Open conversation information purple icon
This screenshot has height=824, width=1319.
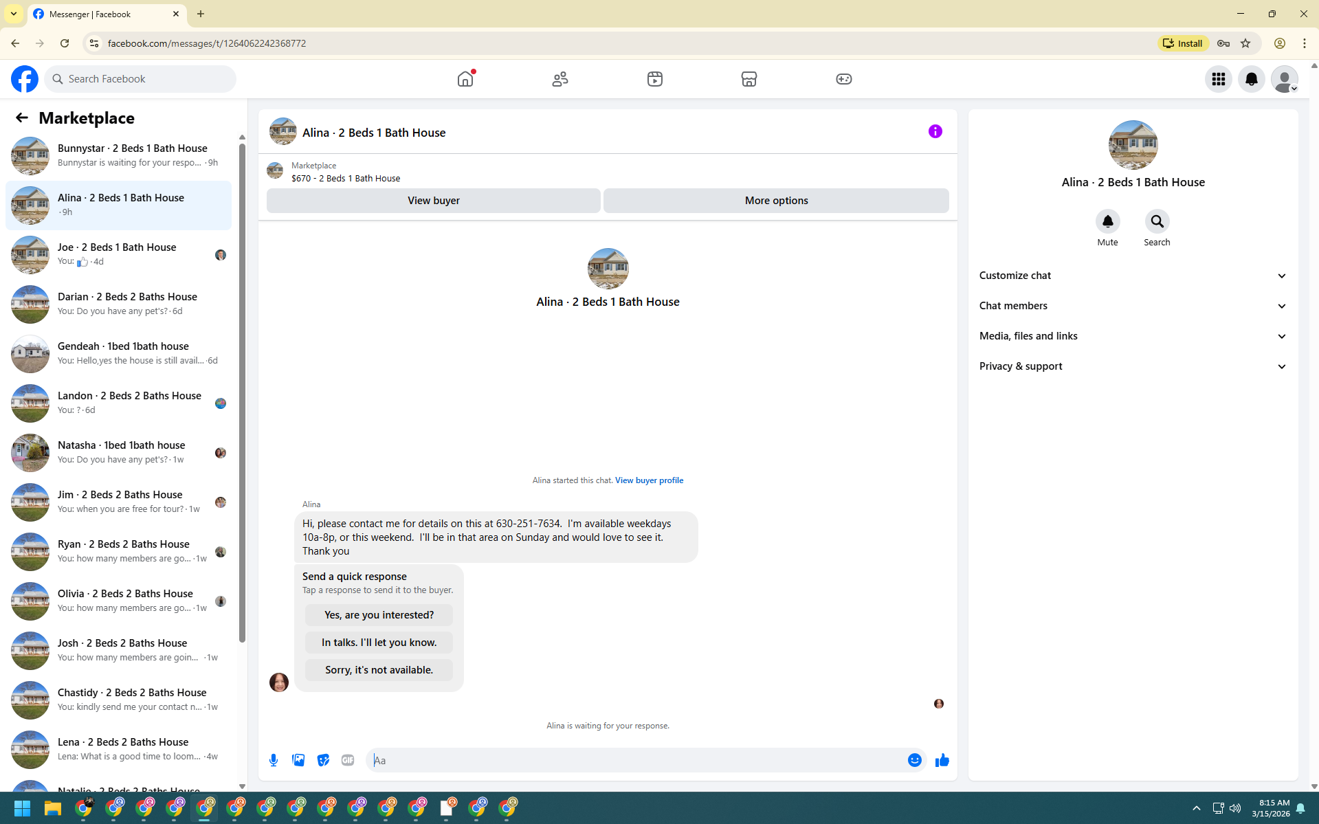[935, 131]
